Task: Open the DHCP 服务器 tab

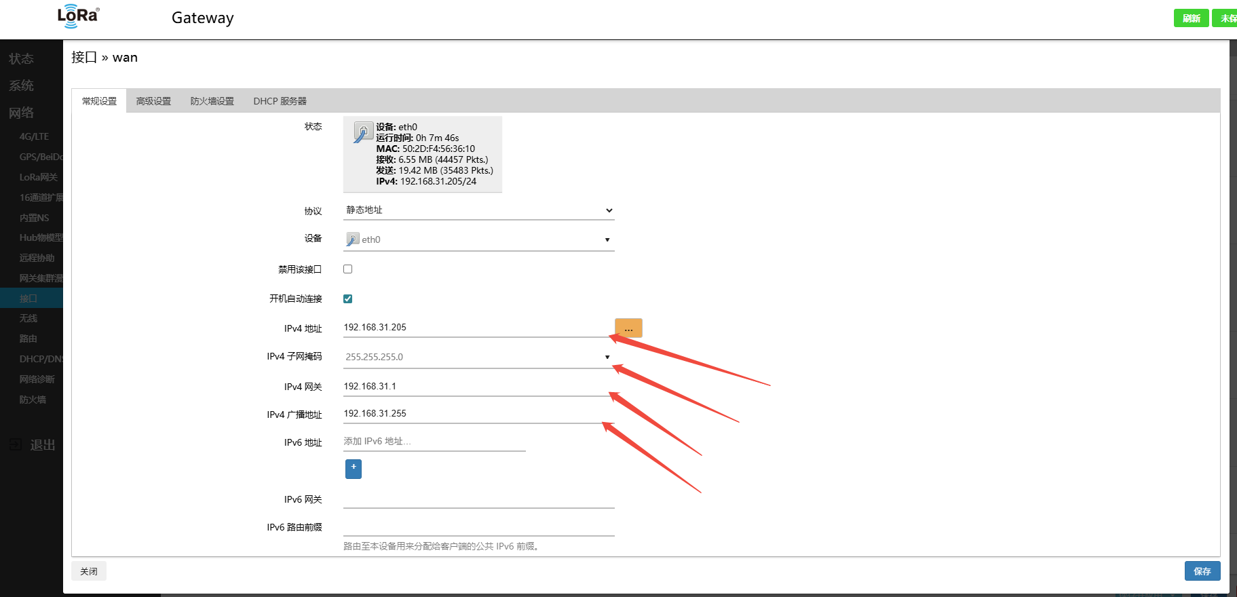Action: [x=280, y=101]
